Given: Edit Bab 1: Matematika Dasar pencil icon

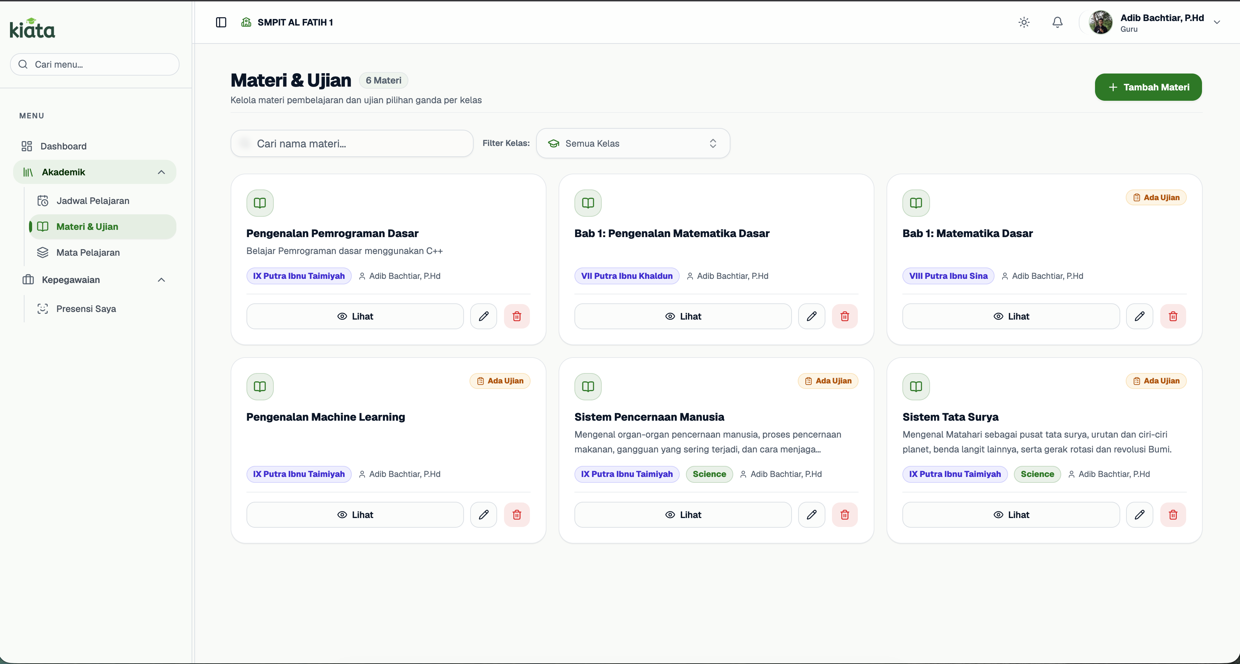Looking at the screenshot, I should pos(1140,316).
